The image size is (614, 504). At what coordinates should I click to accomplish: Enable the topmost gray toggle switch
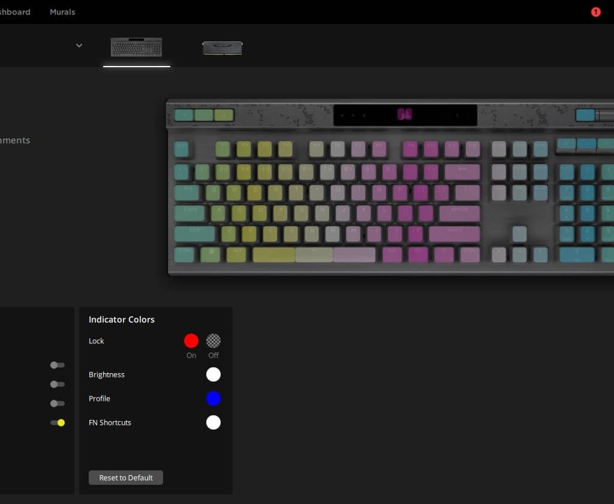[x=58, y=365]
